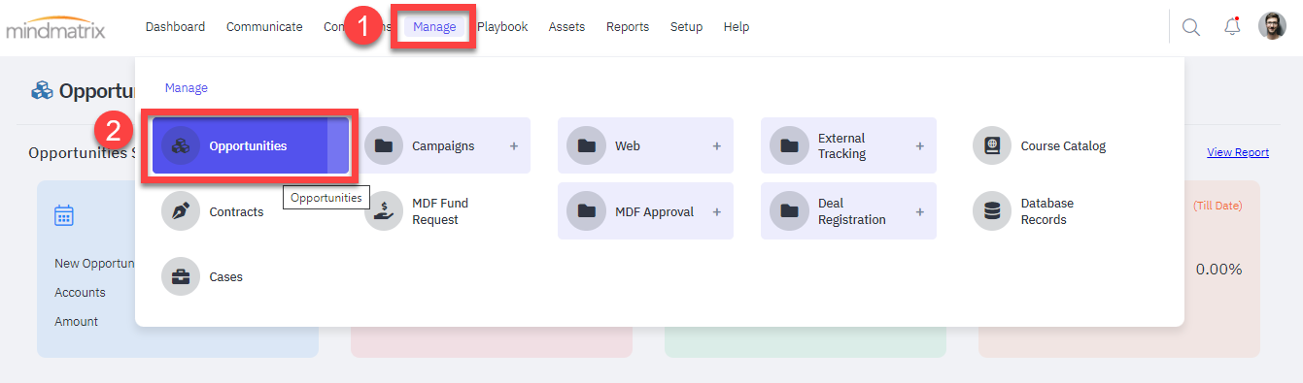Image resolution: width=1303 pixels, height=383 pixels.
Task: Open the user profile avatar
Action: (1272, 26)
